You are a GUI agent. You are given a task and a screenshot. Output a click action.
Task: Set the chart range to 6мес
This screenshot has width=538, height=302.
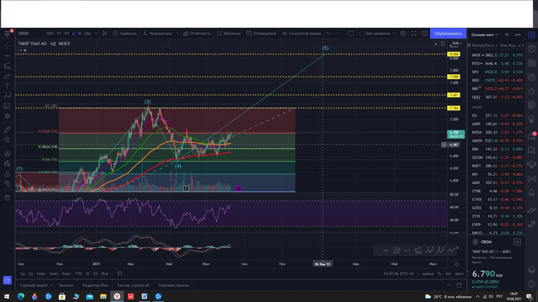[x=66, y=273]
